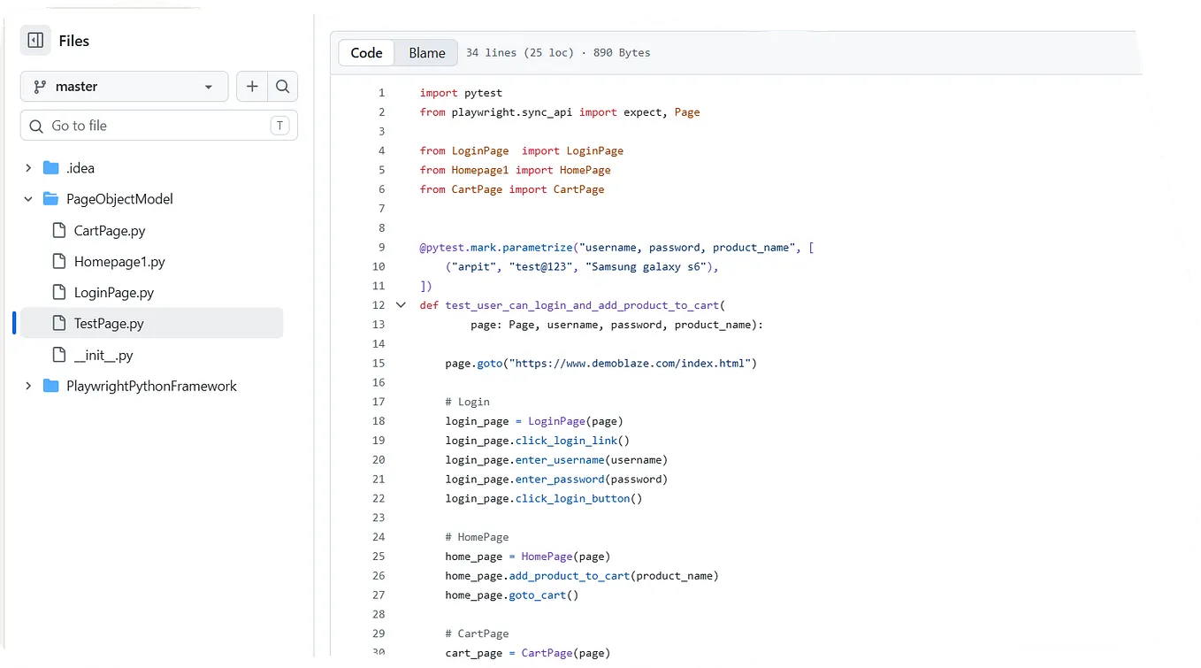Select the .idea folder icon
This screenshot has width=1201, height=668.
click(x=50, y=168)
